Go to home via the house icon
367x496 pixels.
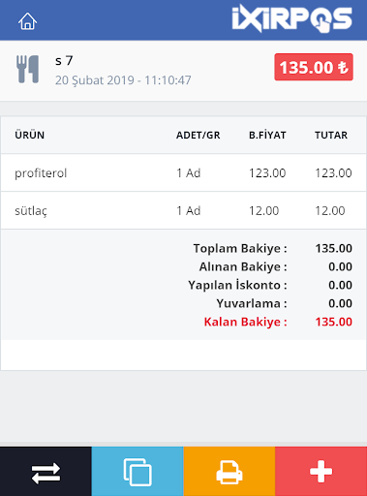27,21
